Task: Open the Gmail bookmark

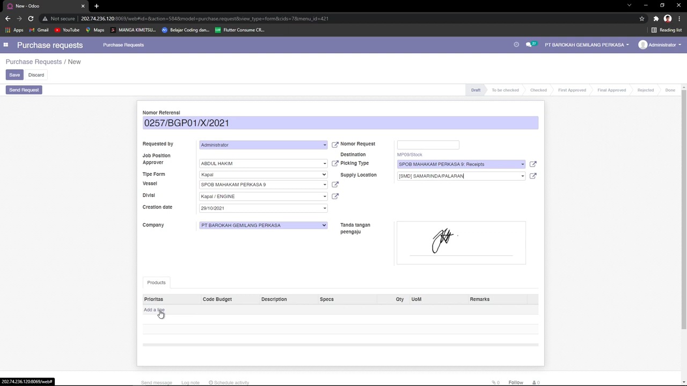Action: point(39,30)
